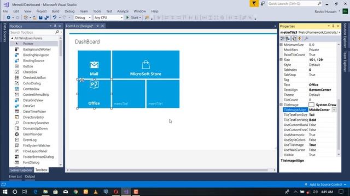Click the Undo toolbar icon

point(55,17)
